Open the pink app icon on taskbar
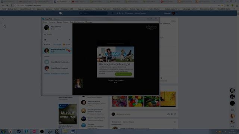Screen dimensions: 239x134 [34, 131]
